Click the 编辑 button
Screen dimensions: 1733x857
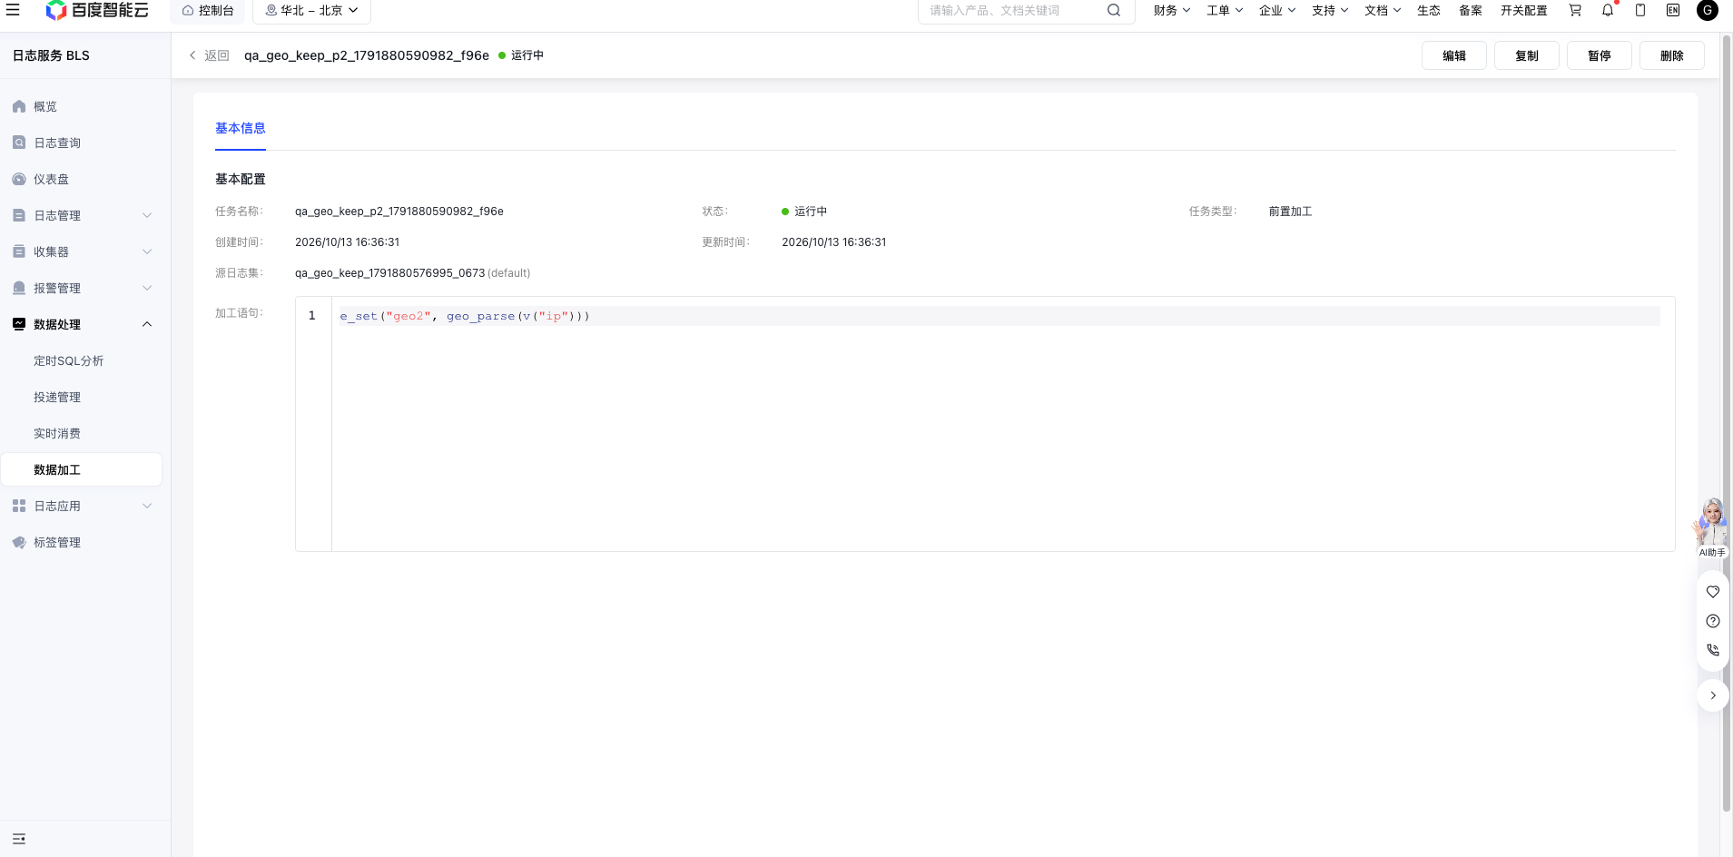coord(1454,55)
